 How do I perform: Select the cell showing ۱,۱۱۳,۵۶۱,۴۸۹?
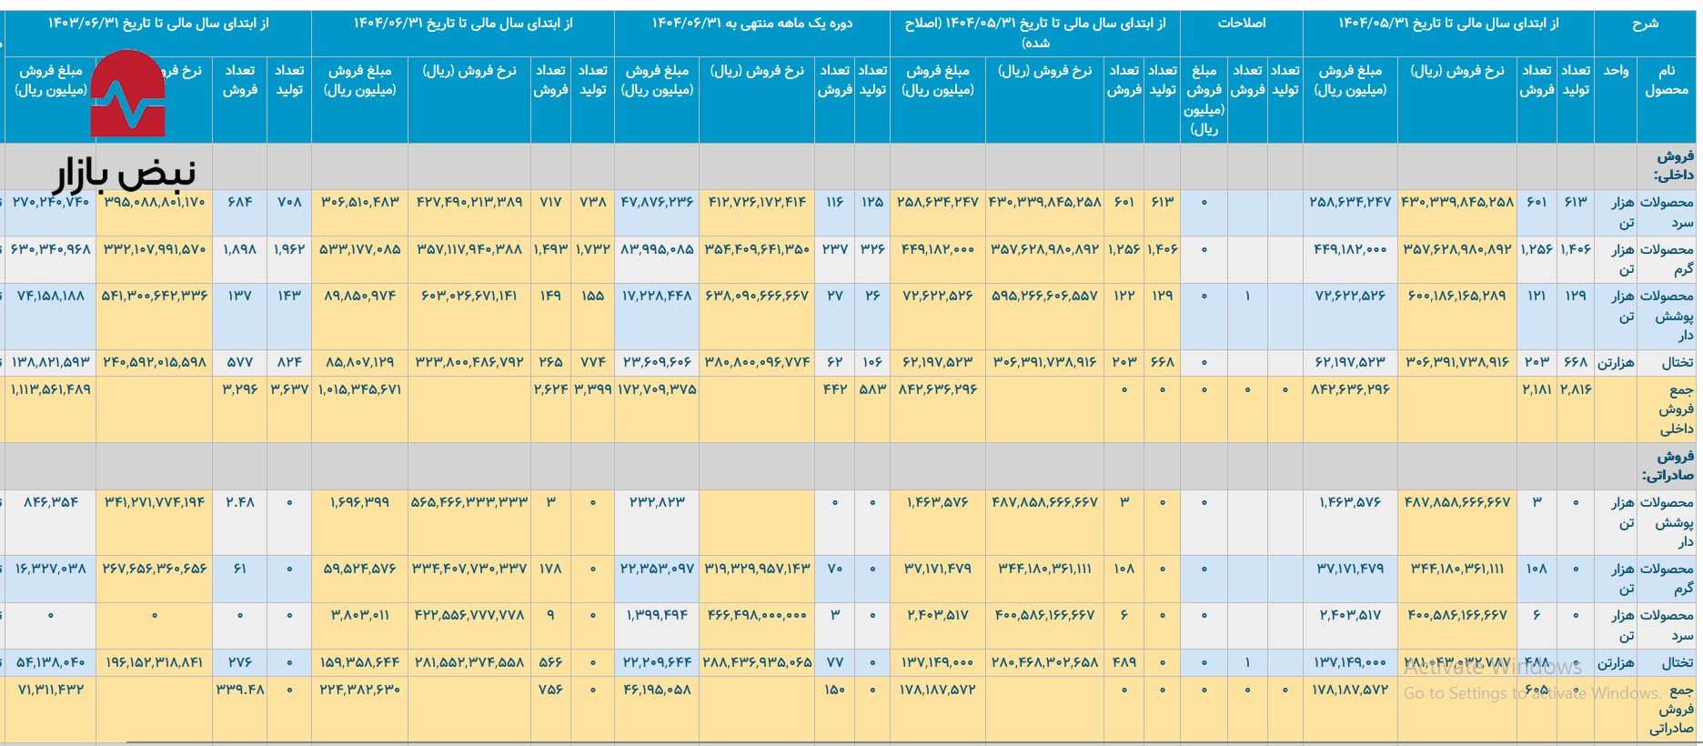tap(51, 389)
